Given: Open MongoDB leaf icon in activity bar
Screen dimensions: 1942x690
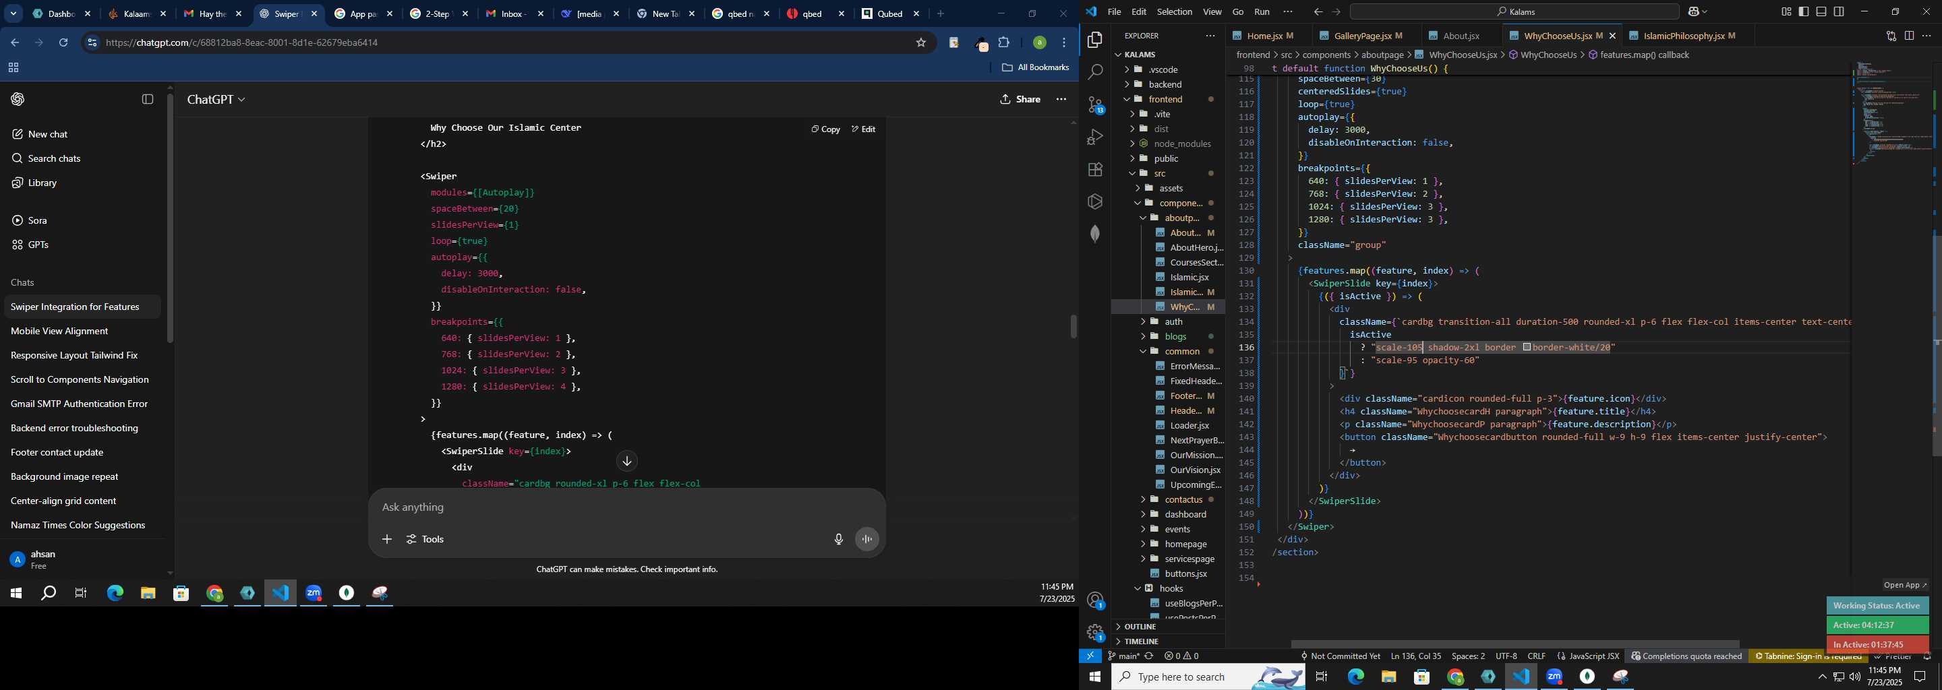Looking at the screenshot, I should tap(1094, 234).
